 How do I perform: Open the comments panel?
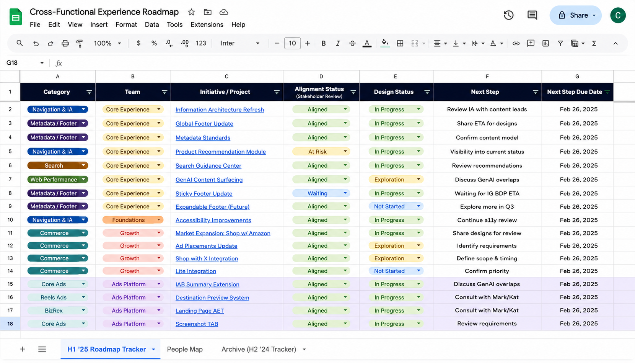tap(532, 15)
